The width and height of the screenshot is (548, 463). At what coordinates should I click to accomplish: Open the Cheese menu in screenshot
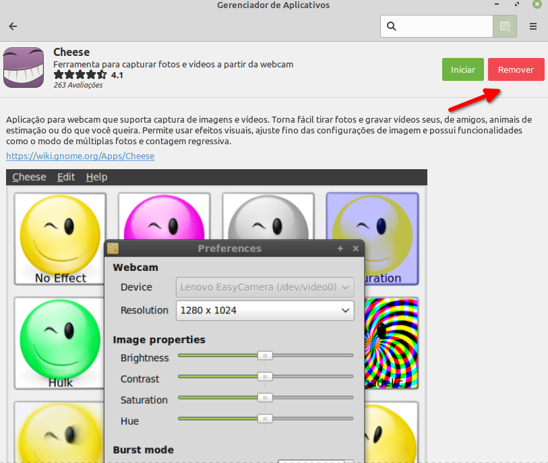coord(29,177)
